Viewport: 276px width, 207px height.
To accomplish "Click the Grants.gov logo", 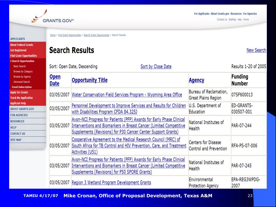I will [x=53, y=16].
